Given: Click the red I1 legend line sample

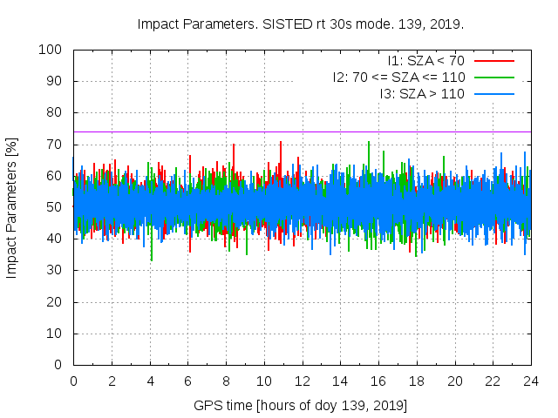Looking at the screenshot, I should [x=493, y=61].
